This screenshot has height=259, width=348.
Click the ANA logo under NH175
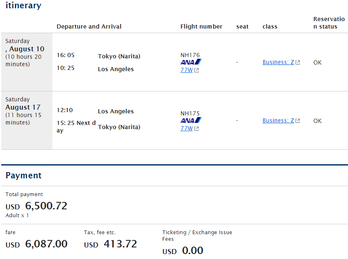click(191, 120)
